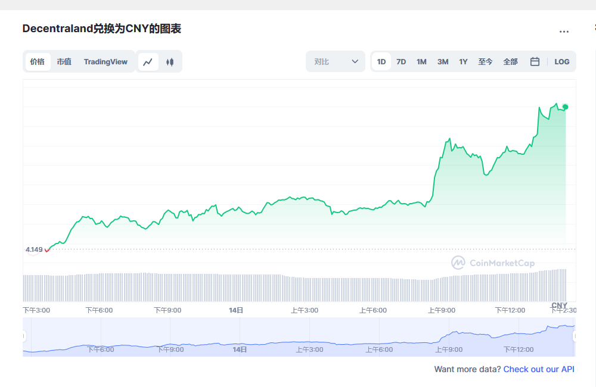
Task: Open the calendar date range picker
Action: click(535, 61)
